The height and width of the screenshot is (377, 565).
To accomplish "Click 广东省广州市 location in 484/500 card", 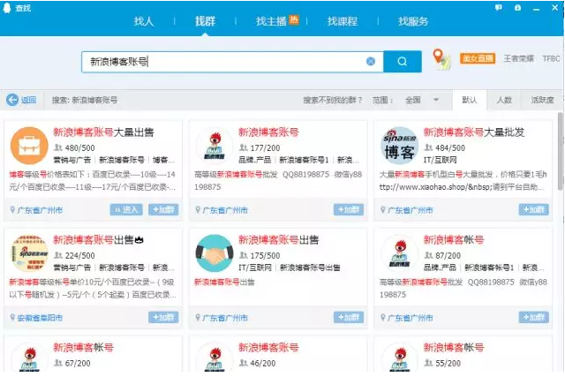I will pyautogui.click(x=410, y=210).
